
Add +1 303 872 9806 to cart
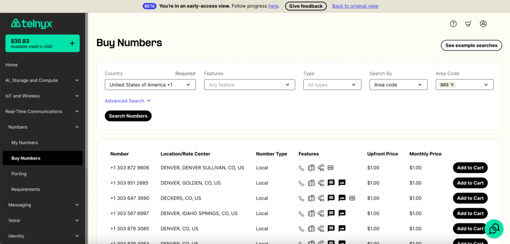tap(470, 168)
